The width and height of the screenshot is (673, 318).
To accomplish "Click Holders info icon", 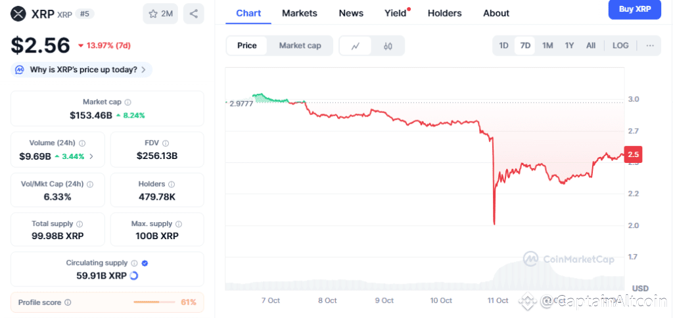I will click(x=172, y=184).
